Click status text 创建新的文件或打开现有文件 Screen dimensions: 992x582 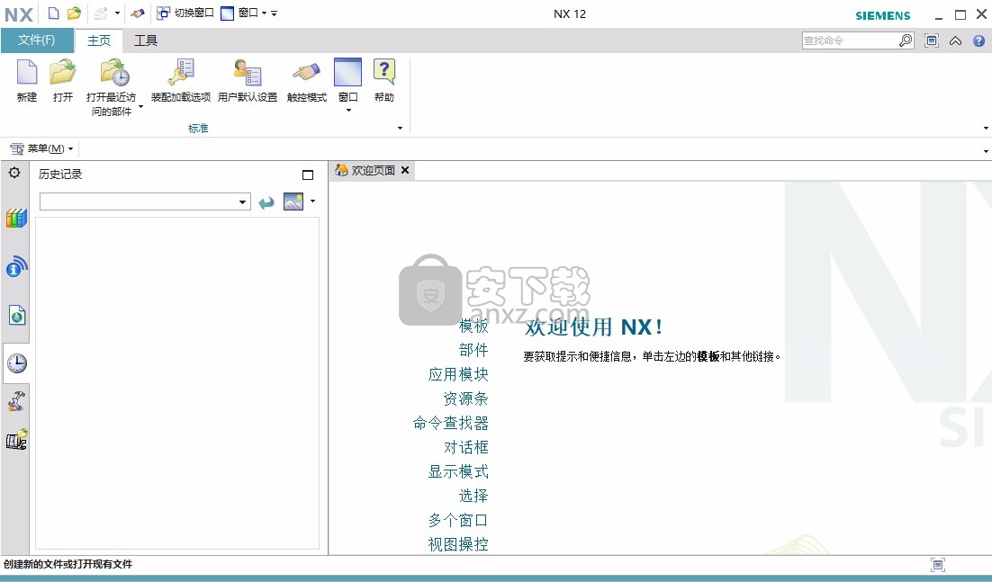point(68,564)
